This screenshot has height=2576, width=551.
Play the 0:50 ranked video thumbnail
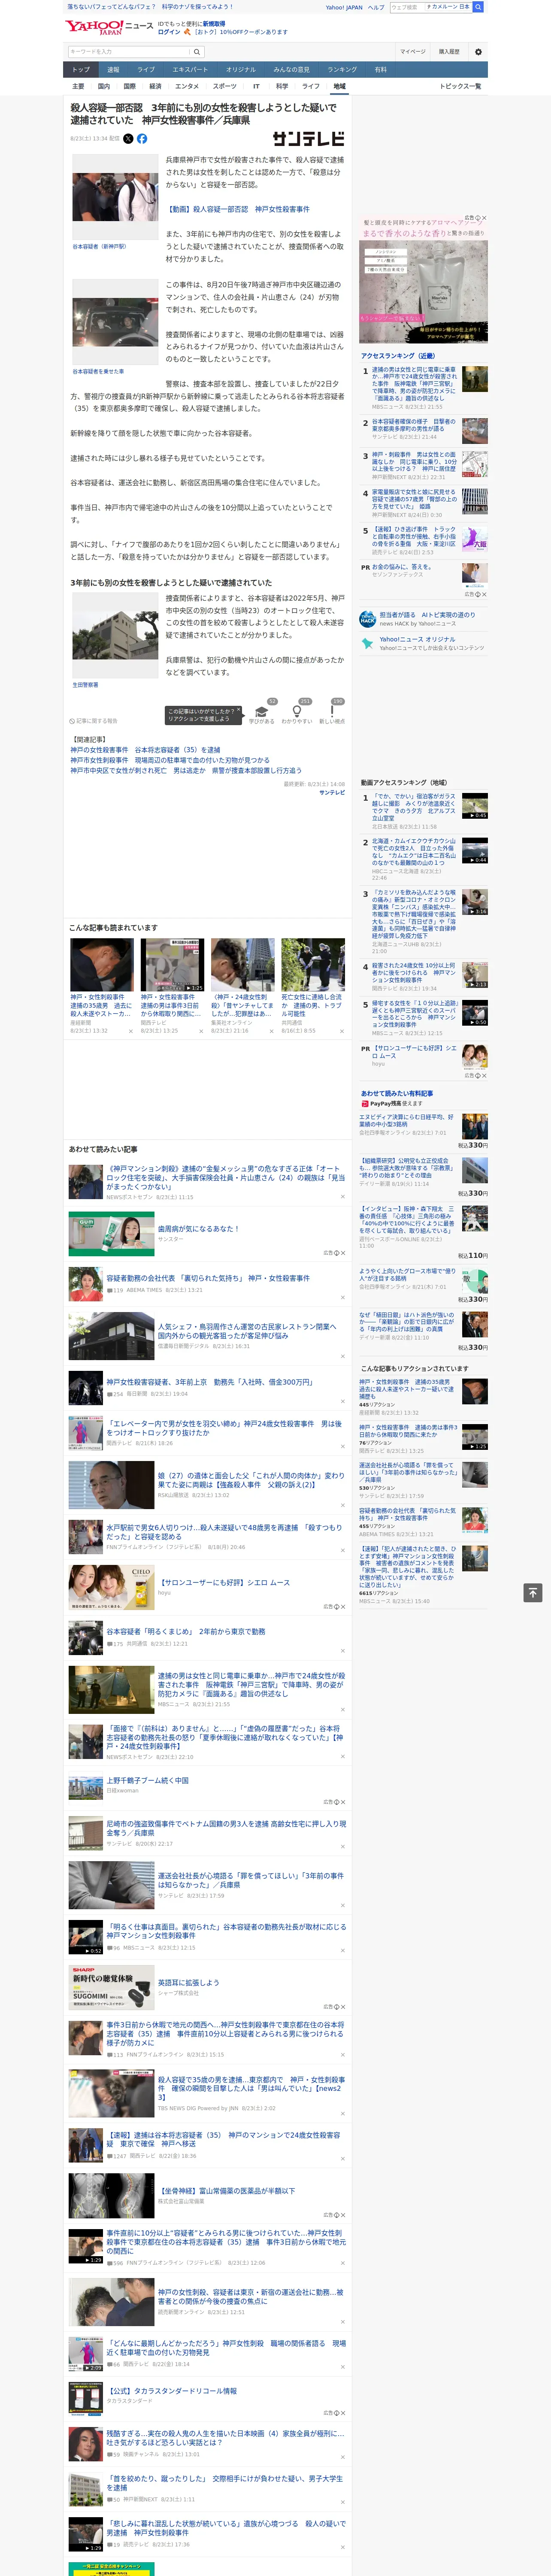(x=475, y=1012)
